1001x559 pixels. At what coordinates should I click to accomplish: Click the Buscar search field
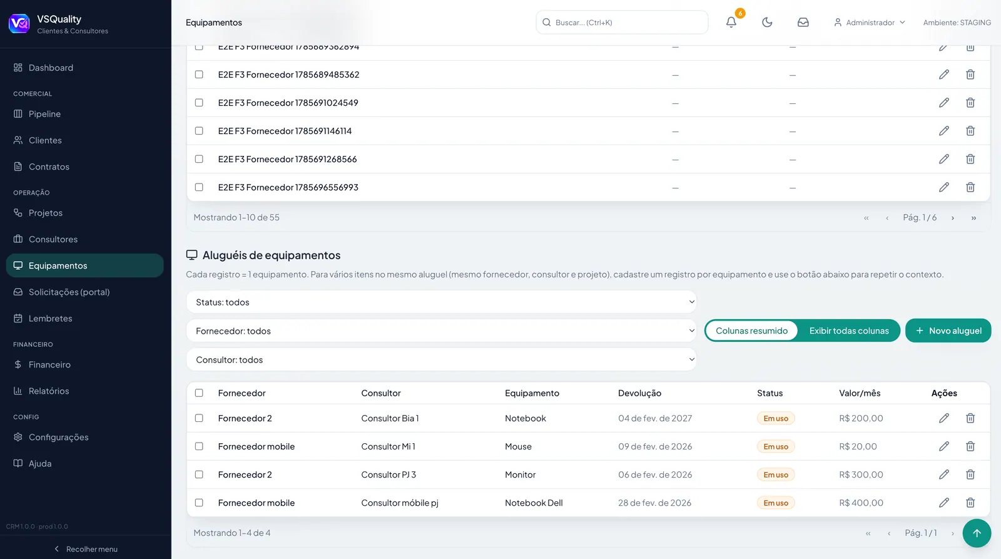coord(622,23)
